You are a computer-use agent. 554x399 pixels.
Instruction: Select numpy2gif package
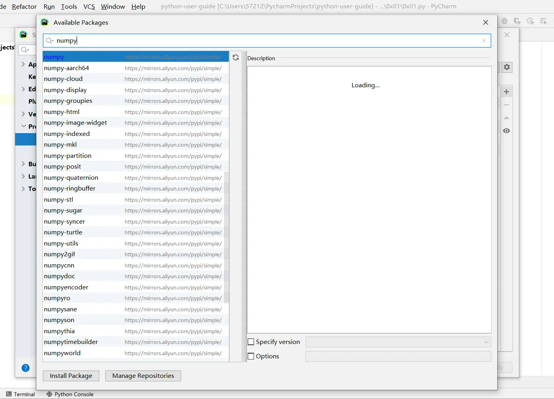click(136, 254)
